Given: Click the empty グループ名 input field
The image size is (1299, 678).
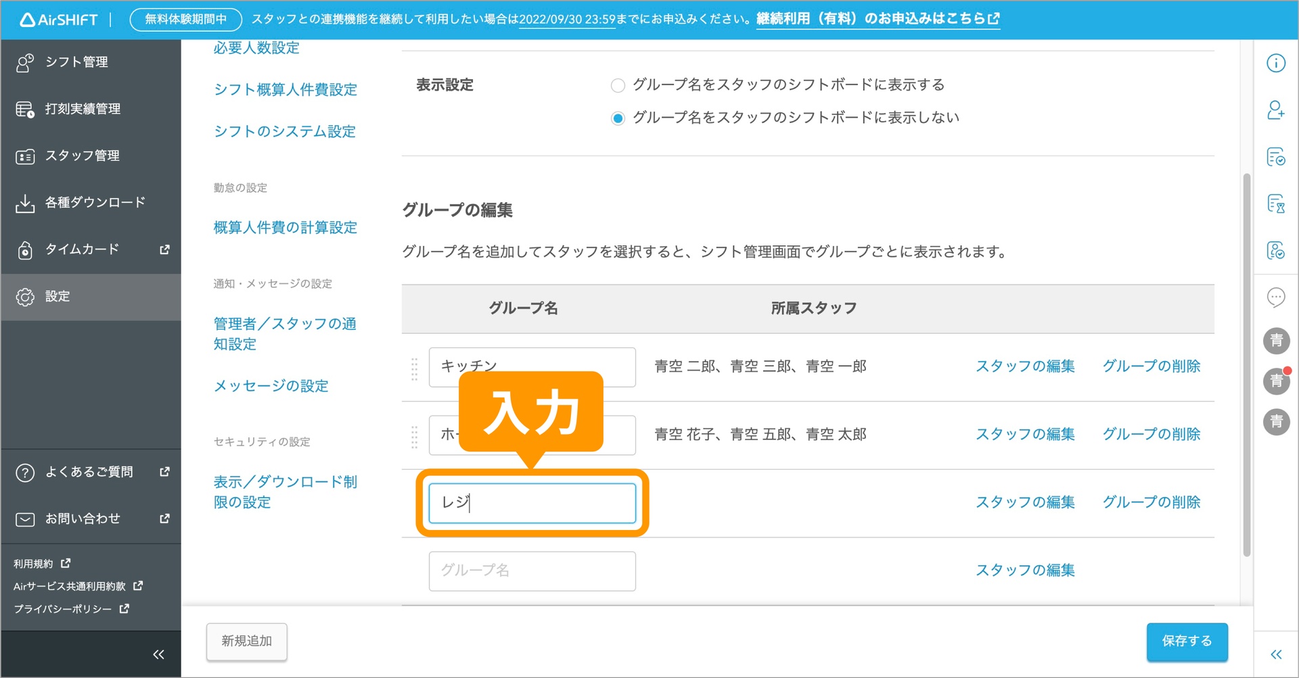Looking at the screenshot, I should [532, 571].
